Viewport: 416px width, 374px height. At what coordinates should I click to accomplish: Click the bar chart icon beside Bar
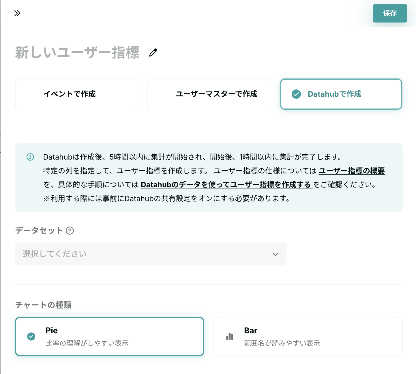pos(230,336)
